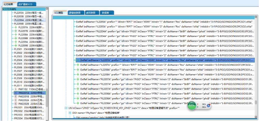Click the green 52% memory ball
The image size is (259, 121).
(191, 105)
